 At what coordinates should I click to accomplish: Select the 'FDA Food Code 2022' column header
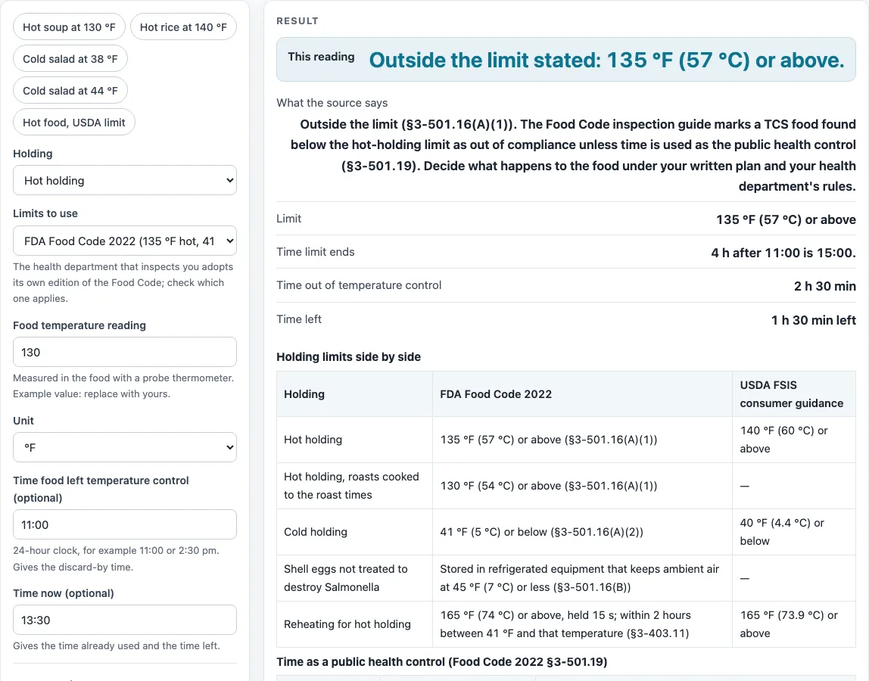[x=582, y=394]
